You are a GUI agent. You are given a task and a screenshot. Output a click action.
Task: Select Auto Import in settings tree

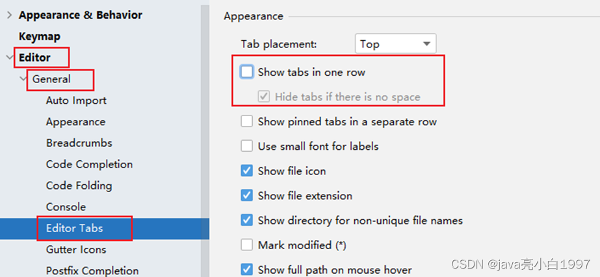click(x=76, y=101)
